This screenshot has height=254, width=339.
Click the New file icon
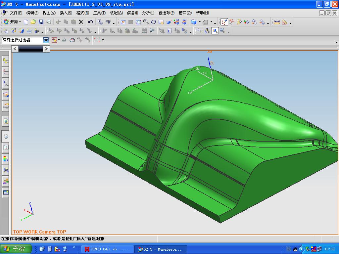[x=26, y=22]
